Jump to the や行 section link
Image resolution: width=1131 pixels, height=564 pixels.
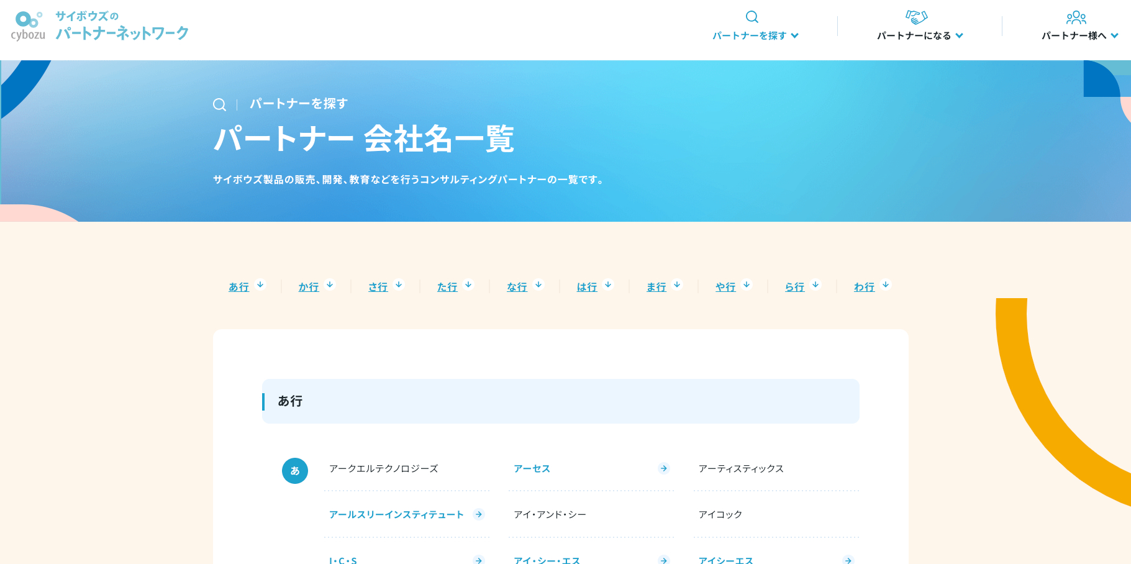click(x=725, y=287)
